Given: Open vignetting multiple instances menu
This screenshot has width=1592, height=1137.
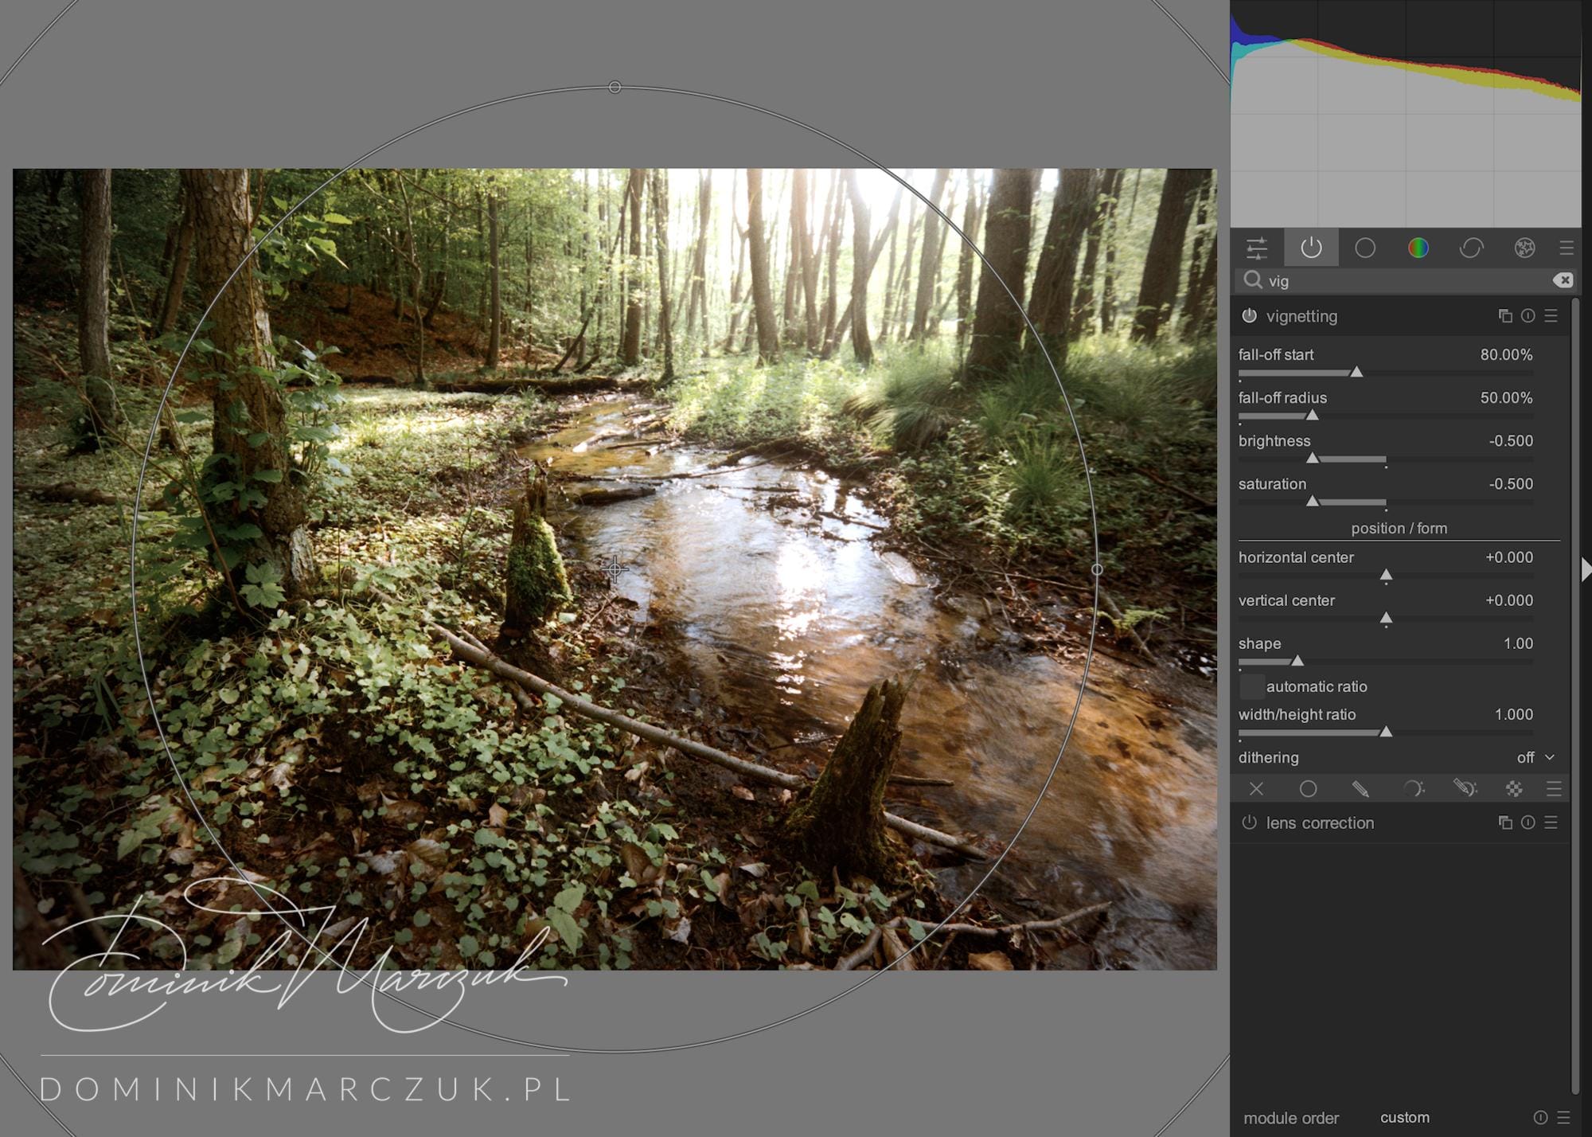Looking at the screenshot, I should (1505, 316).
